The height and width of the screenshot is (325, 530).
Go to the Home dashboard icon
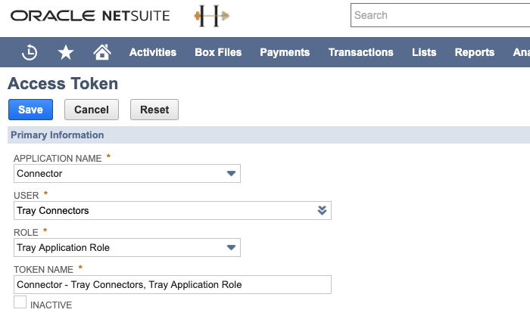101,52
